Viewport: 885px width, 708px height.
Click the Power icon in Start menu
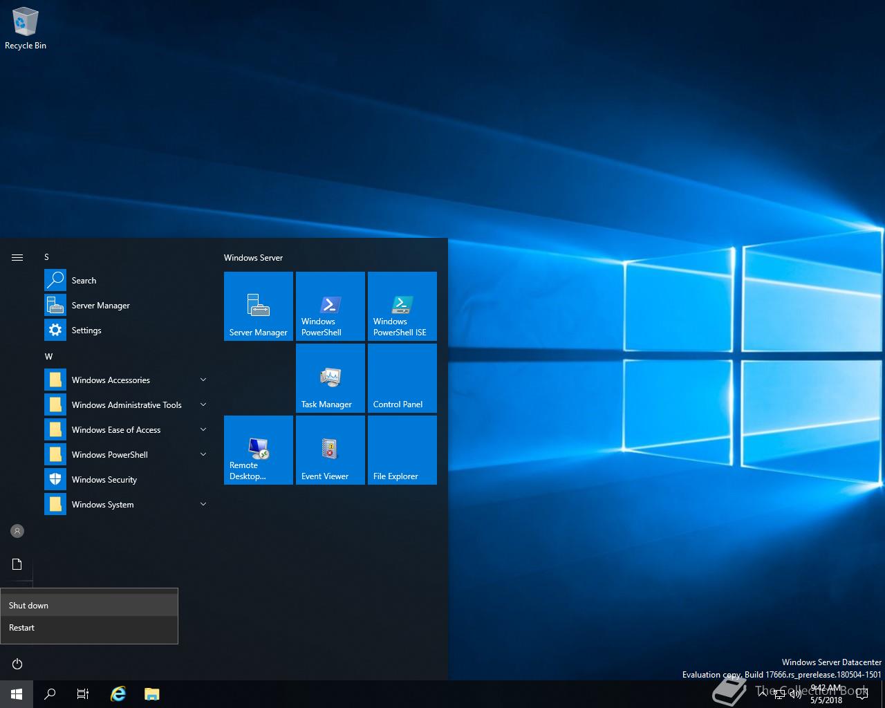pos(17,664)
